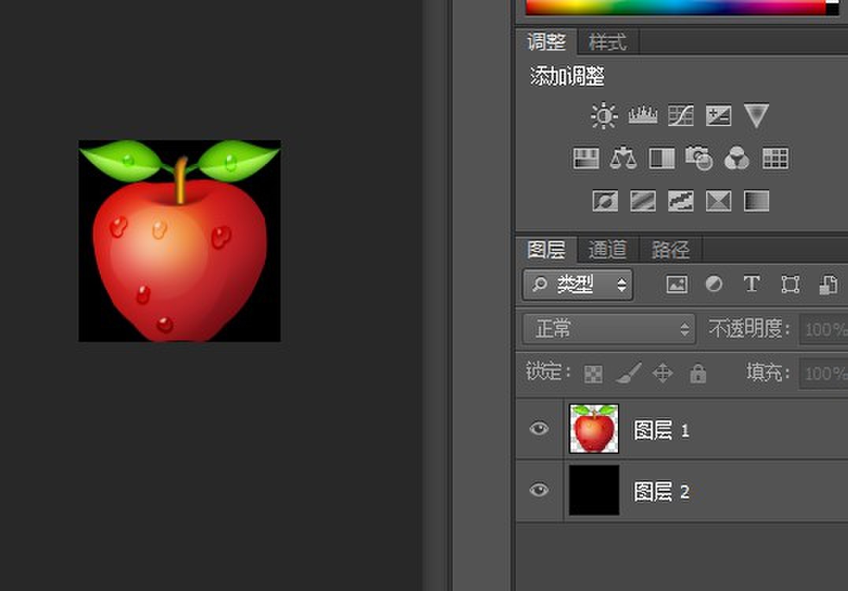848x591 pixels.
Task: Add a Selective Color adjustment
Action: [719, 201]
